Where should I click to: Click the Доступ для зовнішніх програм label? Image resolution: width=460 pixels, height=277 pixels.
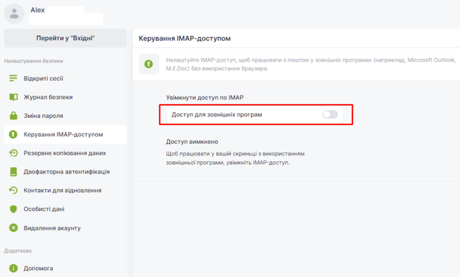(217, 115)
